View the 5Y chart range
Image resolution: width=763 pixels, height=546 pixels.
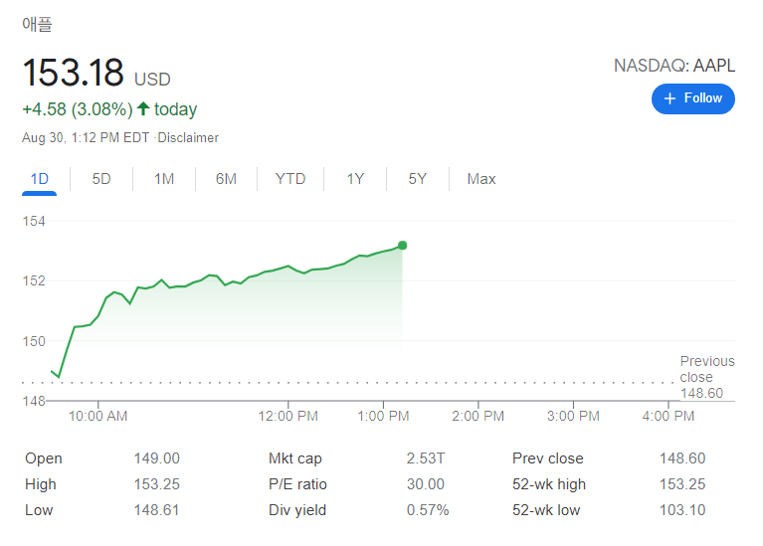[x=418, y=179]
